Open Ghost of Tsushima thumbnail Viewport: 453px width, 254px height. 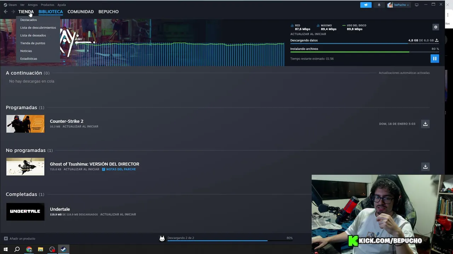(x=25, y=167)
